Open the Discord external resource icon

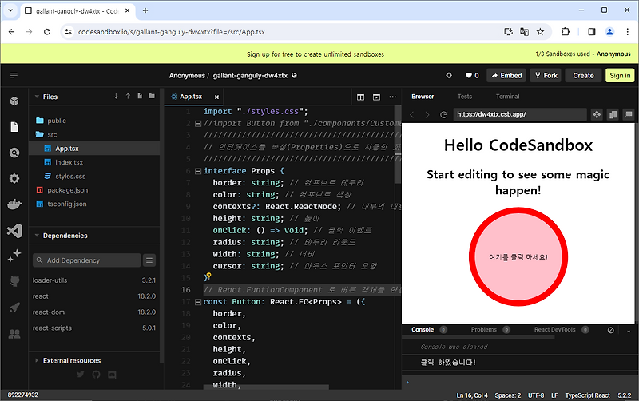[x=112, y=374]
